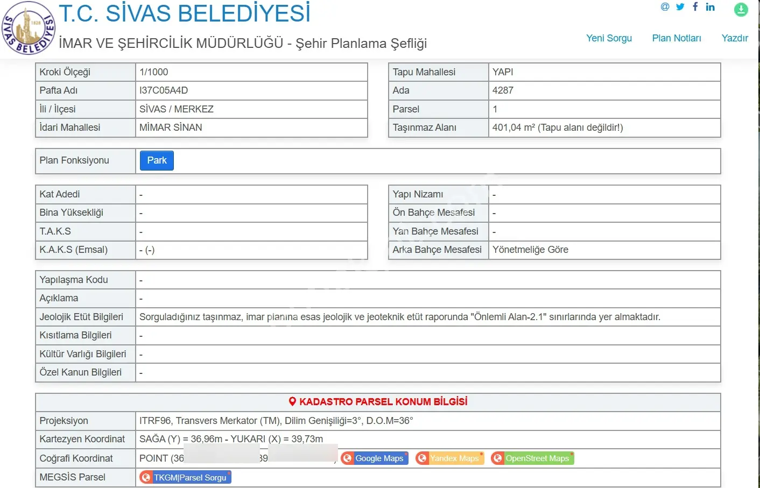This screenshot has width=760, height=488.
Task: Open location in Google Maps
Action: (x=374, y=458)
